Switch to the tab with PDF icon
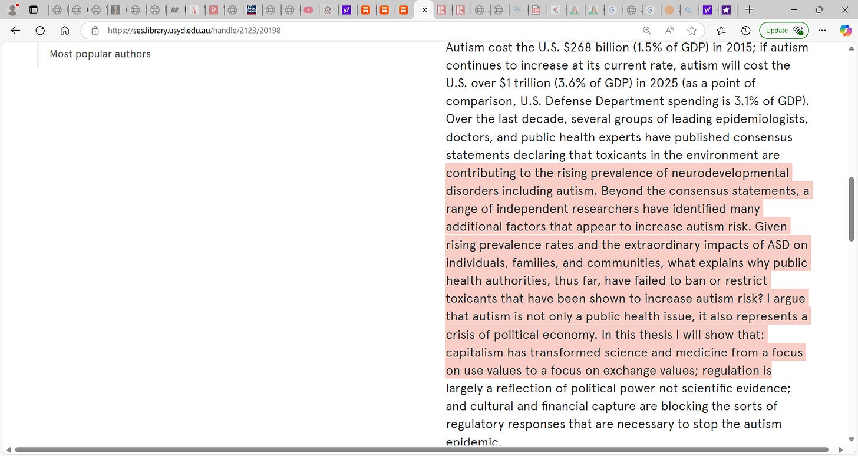The width and height of the screenshot is (858, 456). (x=536, y=10)
